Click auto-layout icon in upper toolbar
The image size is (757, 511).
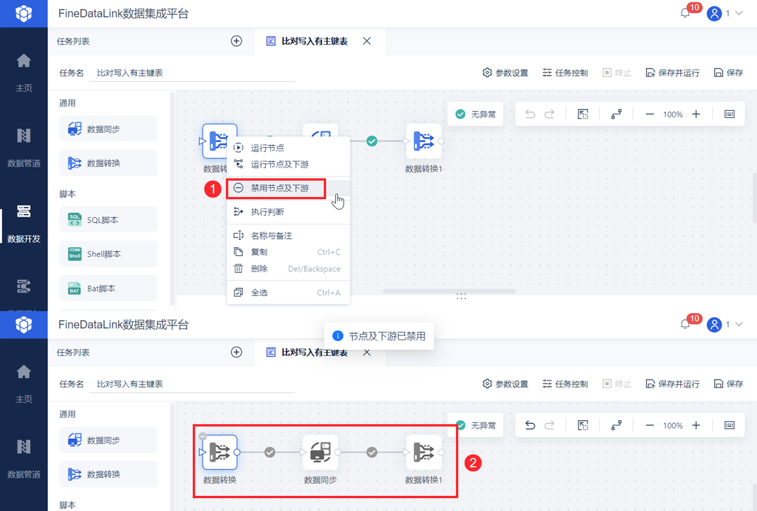[x=616, y=114]
